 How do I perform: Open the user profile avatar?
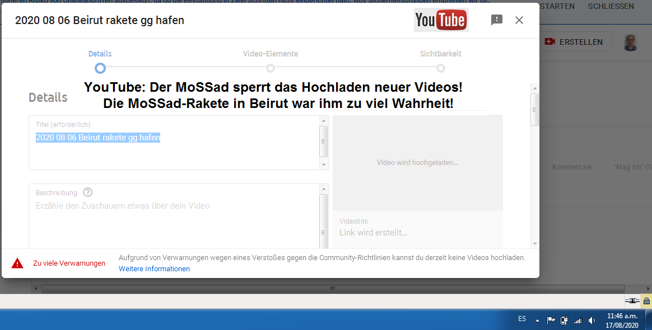pyautogui.click(x=631, y=41)
